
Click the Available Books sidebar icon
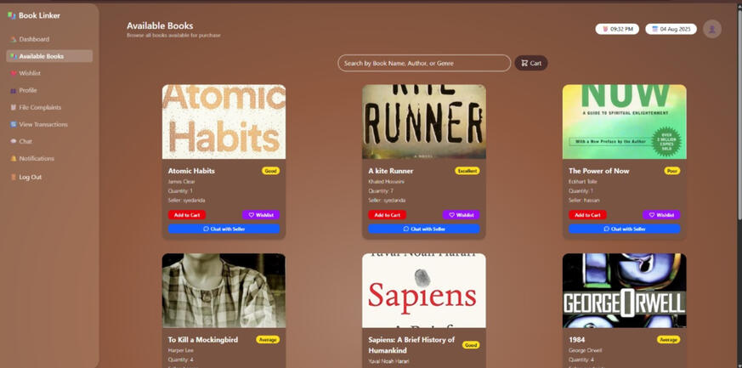click(x=14, y=56)
